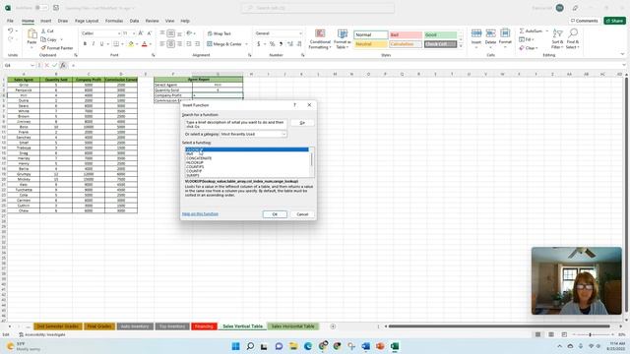Click the Cut scissors icon
Viewport: 630px width, 354px height.
click(43, 30)
